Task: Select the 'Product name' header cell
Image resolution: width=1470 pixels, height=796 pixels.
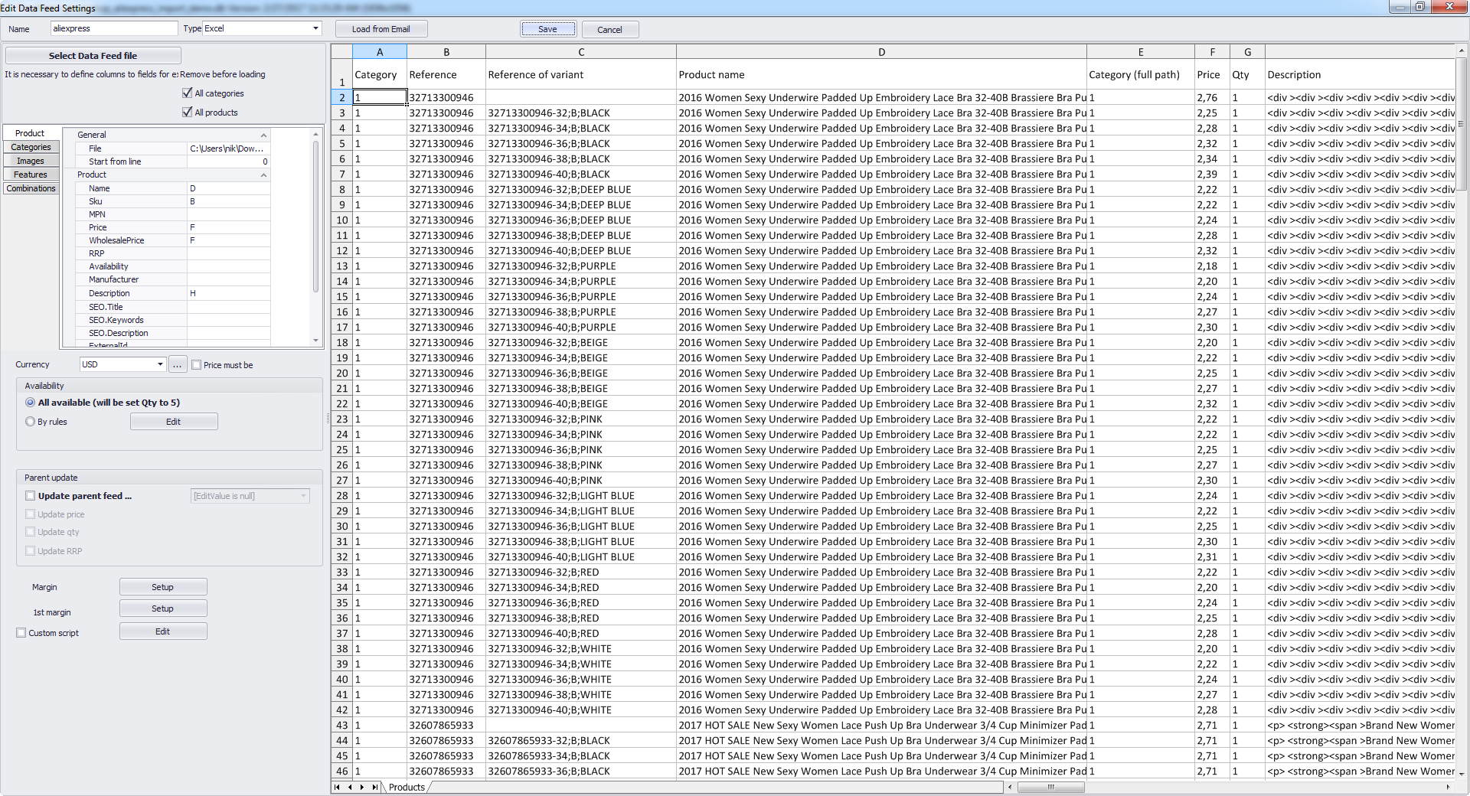Action: [881, 75]
